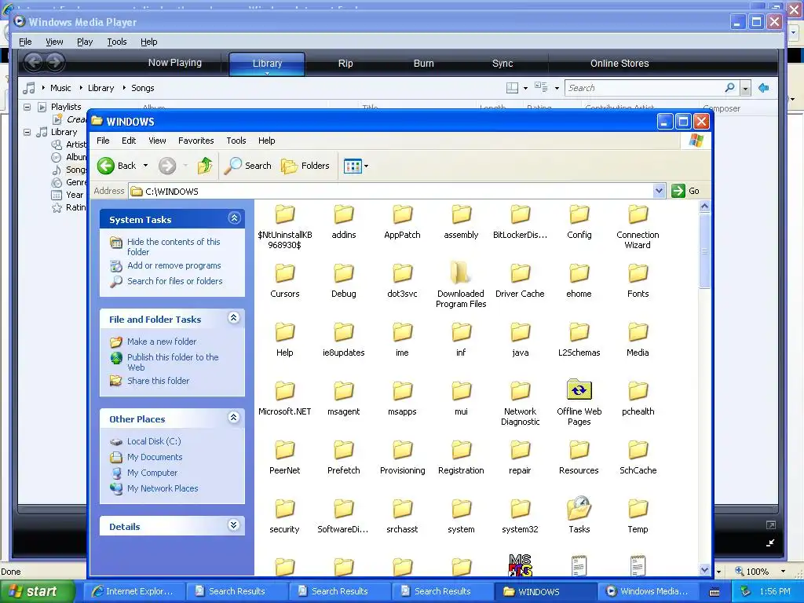Viewport: 804px width, 603px height.
Task: Click Share this folder link
Action: pyautogui.click(x=158, y=381)
